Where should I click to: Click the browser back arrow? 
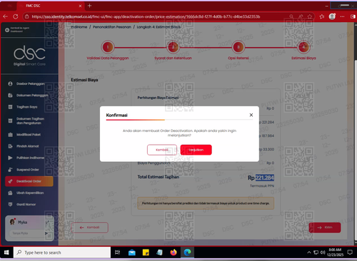[6, 16]
